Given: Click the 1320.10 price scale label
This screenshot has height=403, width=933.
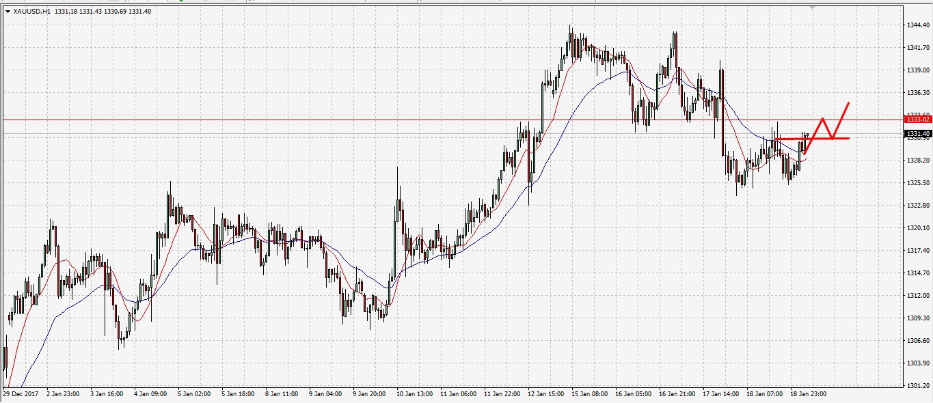Looking at the screenshot, I should [x=917, y=228].
